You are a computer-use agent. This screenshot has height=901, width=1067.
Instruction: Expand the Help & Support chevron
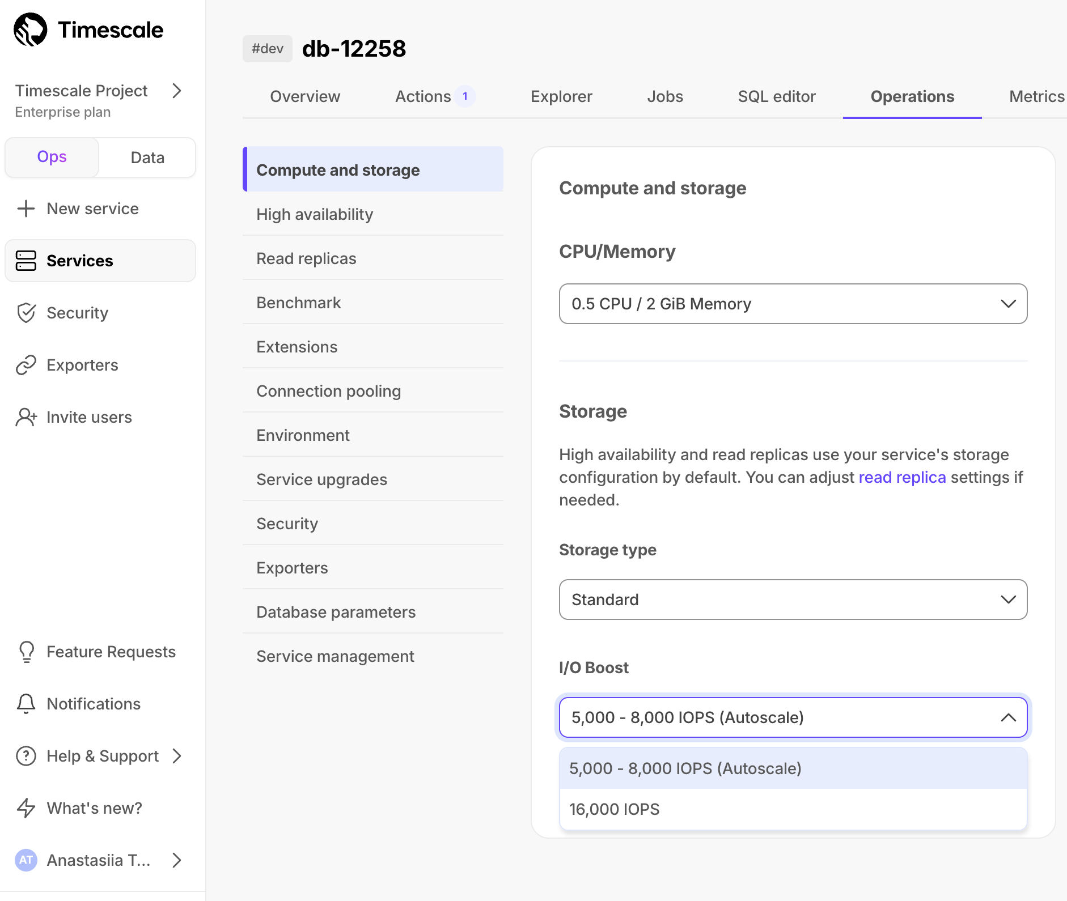(x=177, y=756)
